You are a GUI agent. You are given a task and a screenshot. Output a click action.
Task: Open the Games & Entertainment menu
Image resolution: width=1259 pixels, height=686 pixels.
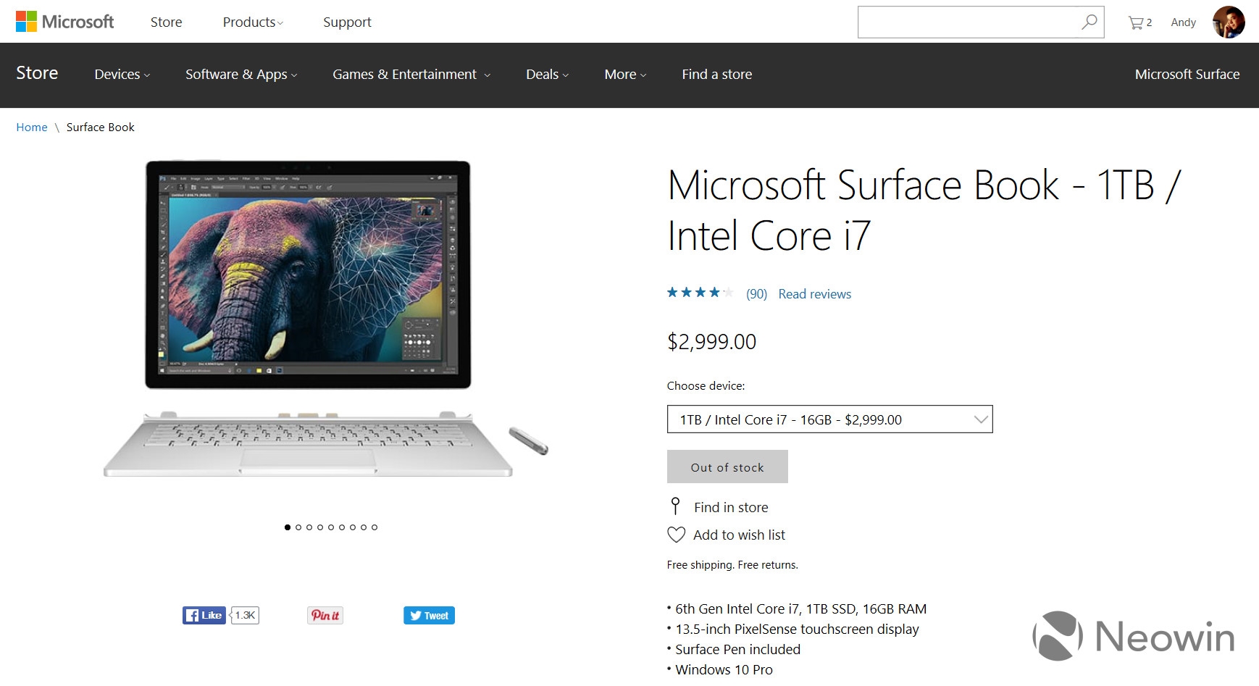tap(411, 75)
